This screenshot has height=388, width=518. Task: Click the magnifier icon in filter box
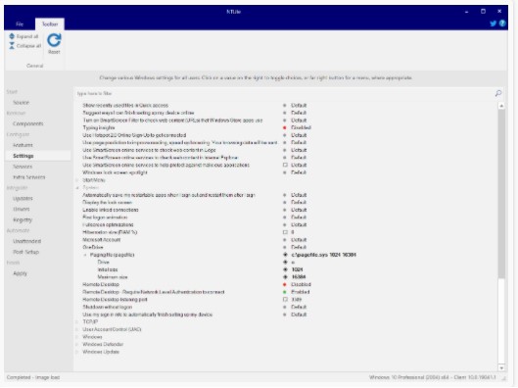[498, 93]
